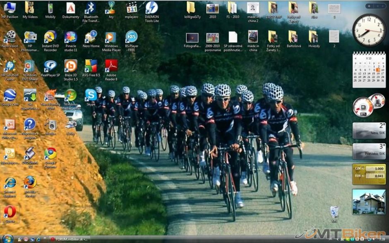The height and width of the screenshot is (243, 389).
Task: Click the house picture slideshow gadget
Action: point(369,202)
